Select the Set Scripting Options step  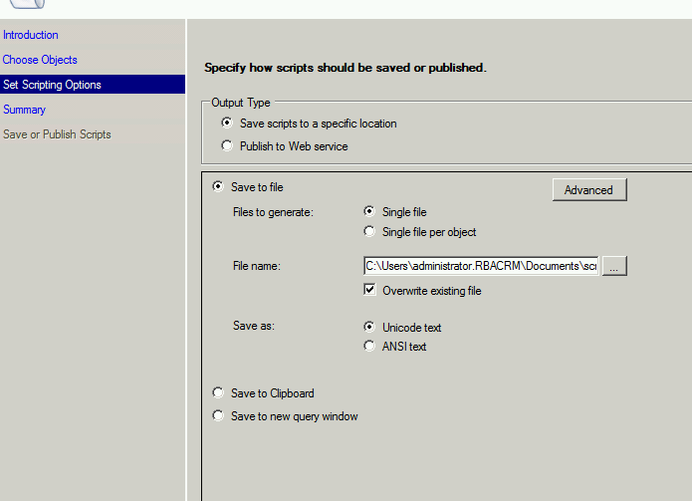[93, 85]
